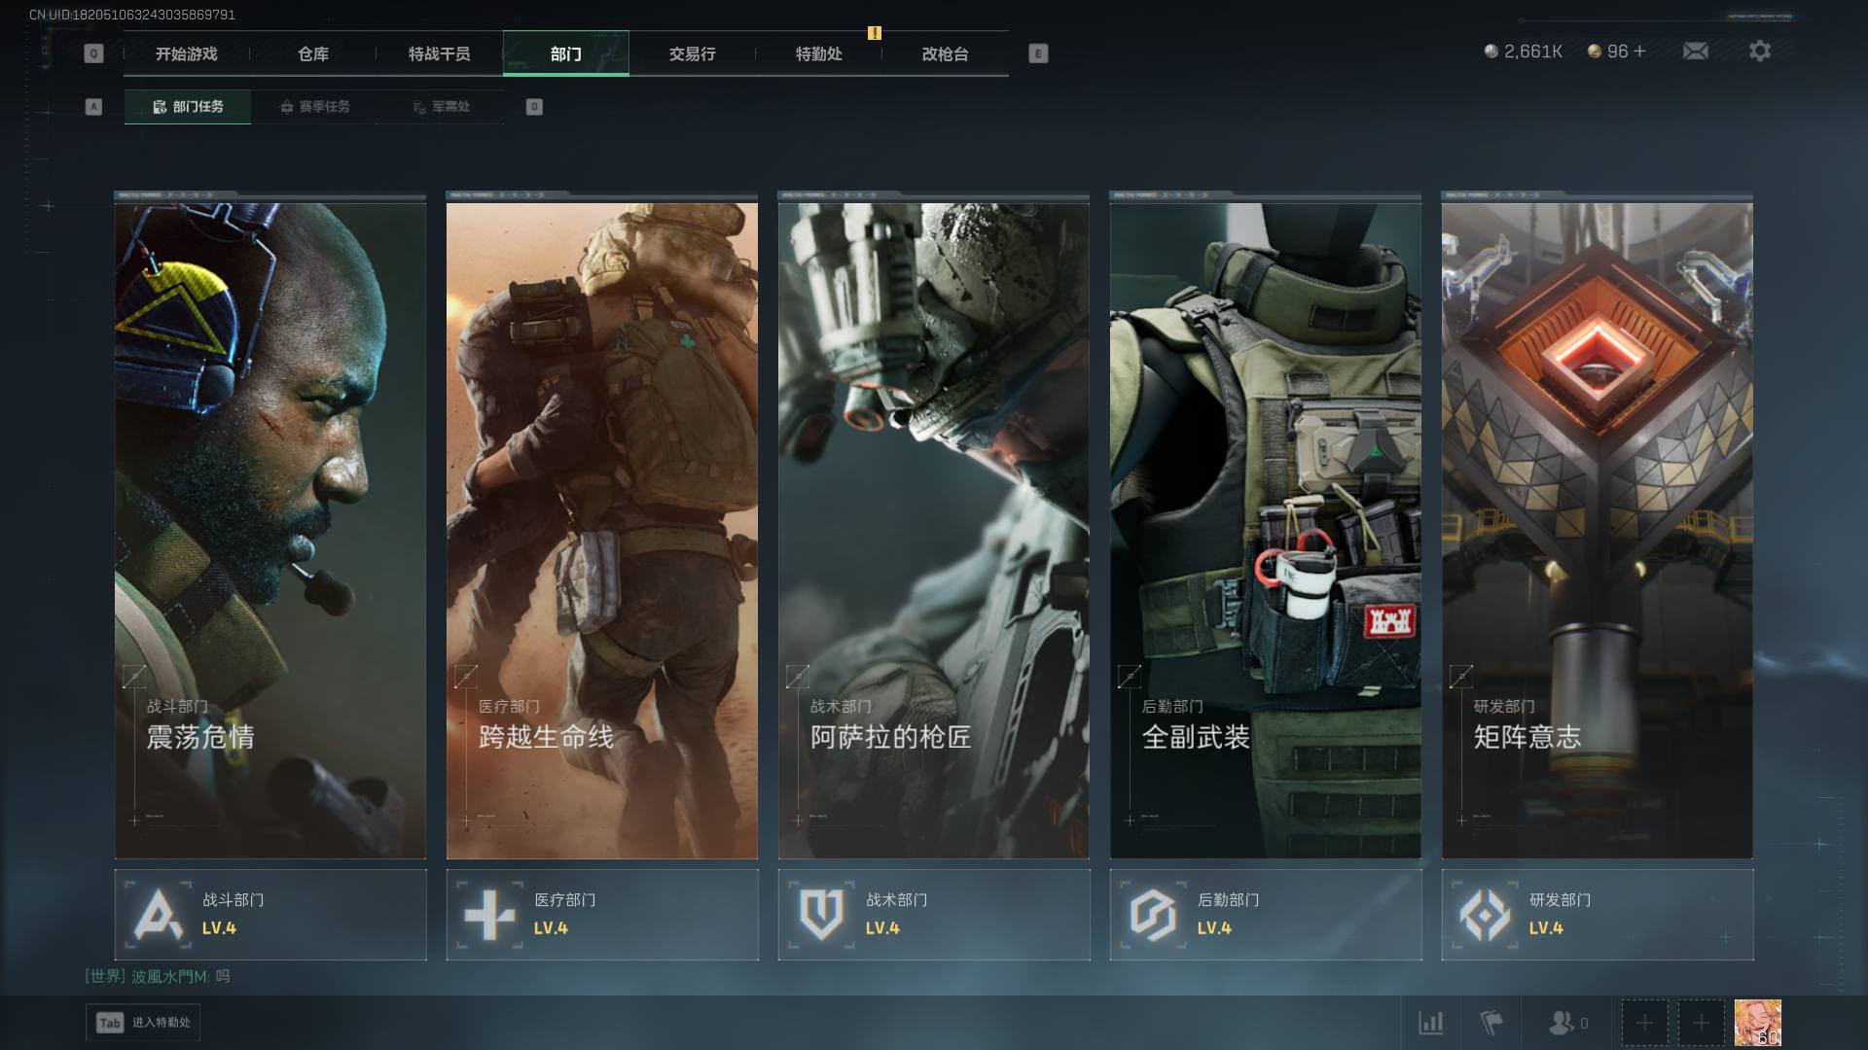Switch to the 仓库 tab

click(x=312, y=54)
